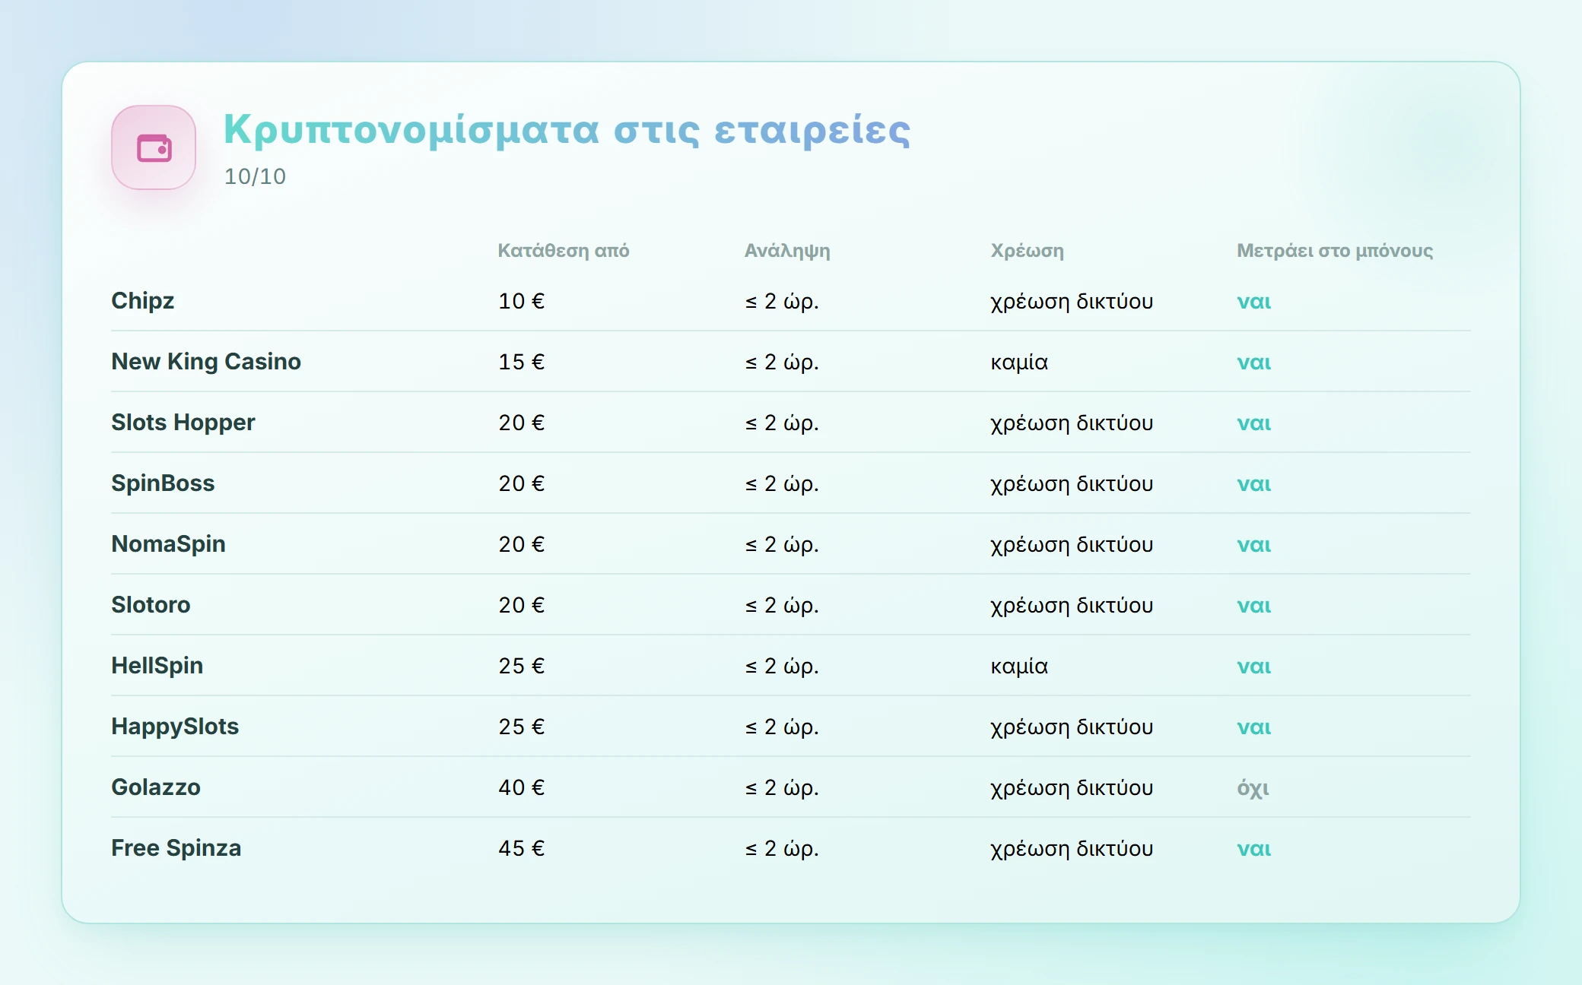This screenshot has height=985, width=1582.
Task: Click χρέωση δικτύου in Slotoro row
Action: tap(1072, 606)
